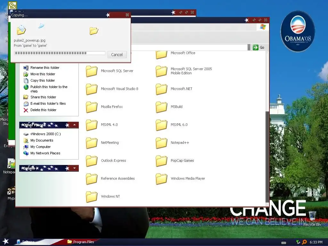The width and height of the screenshot is (328, 246).
Task: Click the red X delete icon
Action: [x=26, y=110]
